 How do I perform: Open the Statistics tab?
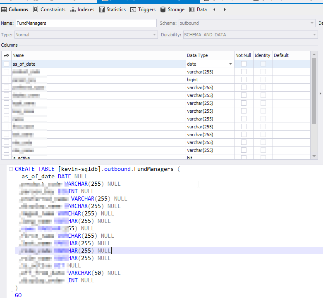tap(112, 9)
